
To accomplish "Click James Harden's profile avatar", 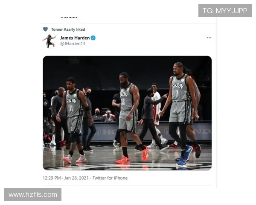I will 49,41.
